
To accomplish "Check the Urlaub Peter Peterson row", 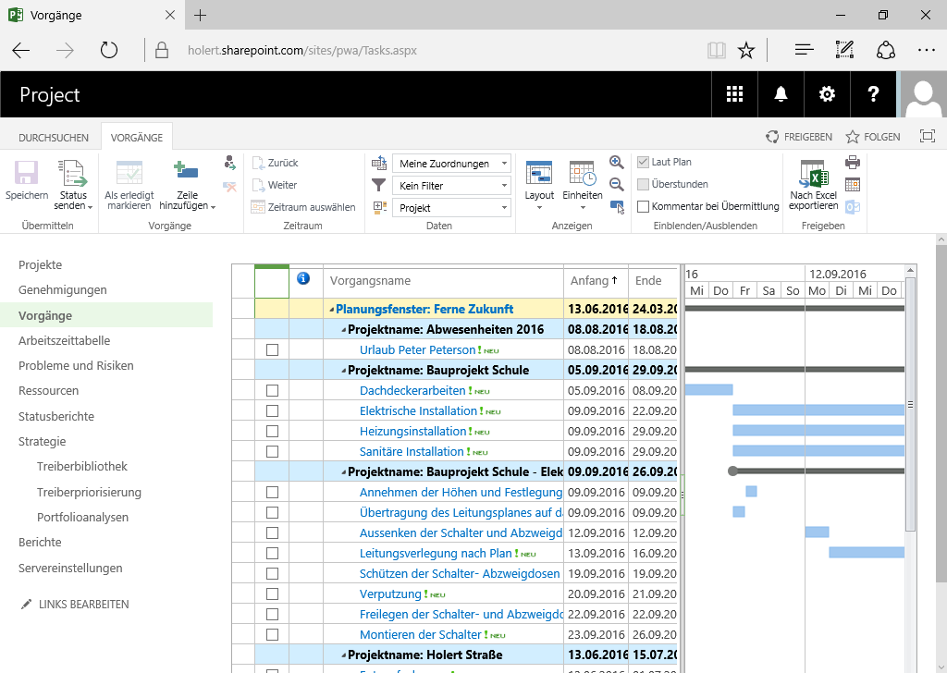I will click(x=273, y=350).
